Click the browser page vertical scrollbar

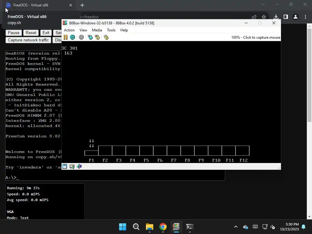coord(310,76)
